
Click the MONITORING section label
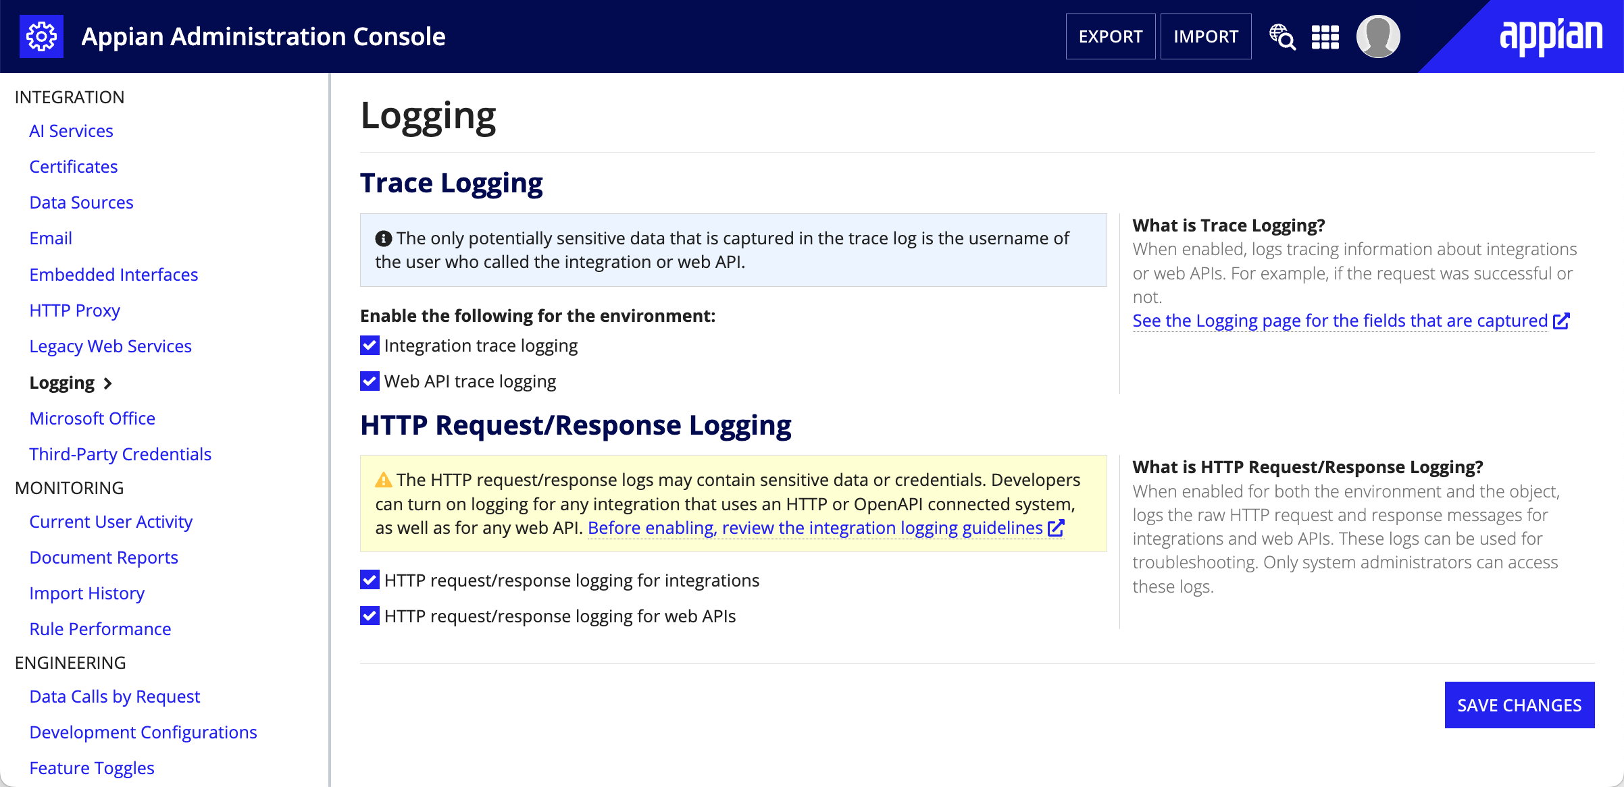(69, 488)
